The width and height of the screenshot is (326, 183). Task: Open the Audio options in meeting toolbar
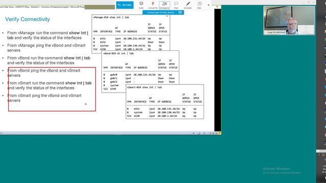[x=141, y=5]
